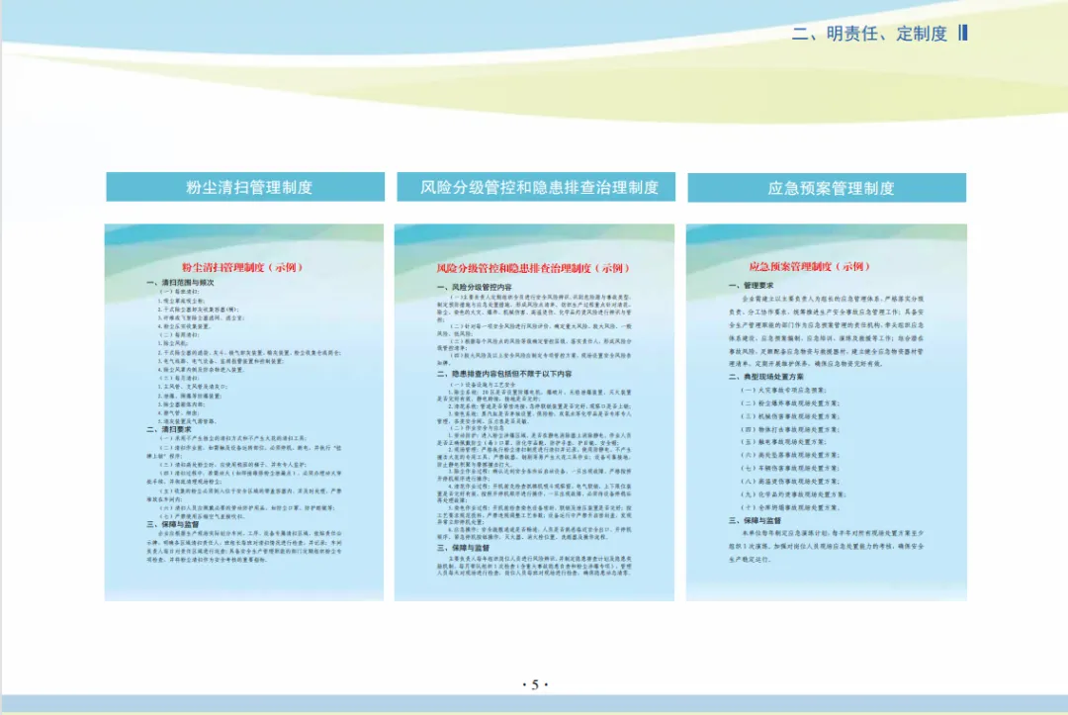Click list item '(六)高处坠落事故现场处置方案'

pos(791,455)
